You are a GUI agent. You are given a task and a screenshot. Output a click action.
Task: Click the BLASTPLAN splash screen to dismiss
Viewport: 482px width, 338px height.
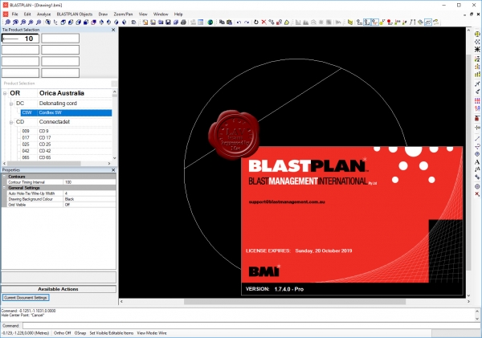coord(352,221)
